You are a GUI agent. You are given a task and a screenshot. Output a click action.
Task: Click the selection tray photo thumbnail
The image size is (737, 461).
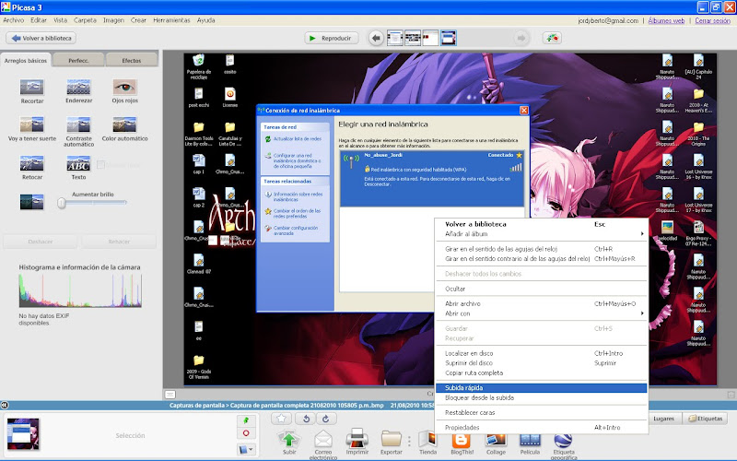point(23,434)
